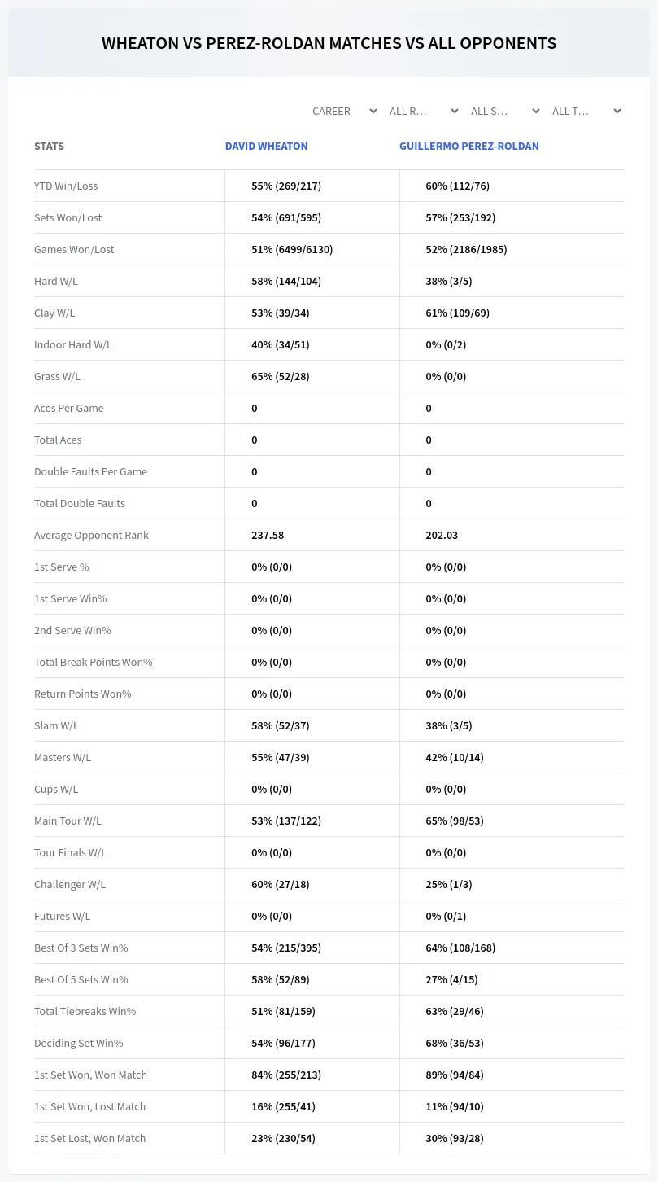Click Perez-Roldan's Best Of 5 Sets 27% (4/15)
This screenshot has height=1182, width=658.
451,979
